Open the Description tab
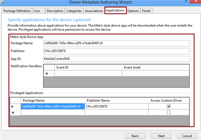The height and width of the screenshot is (140, 201). (55, 11)
